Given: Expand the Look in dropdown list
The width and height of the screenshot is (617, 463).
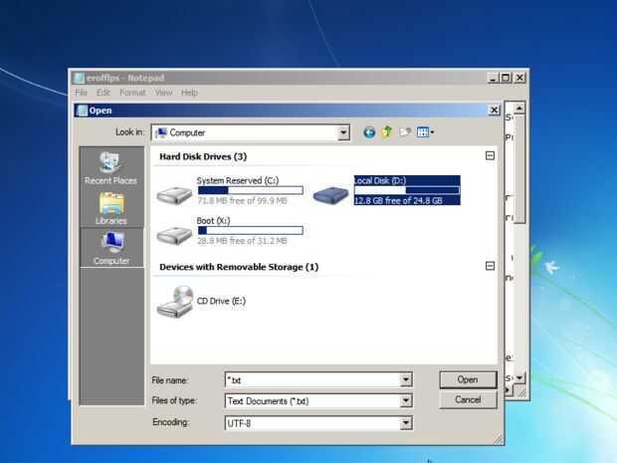Looking at the screenshot, I should point(343,132).
